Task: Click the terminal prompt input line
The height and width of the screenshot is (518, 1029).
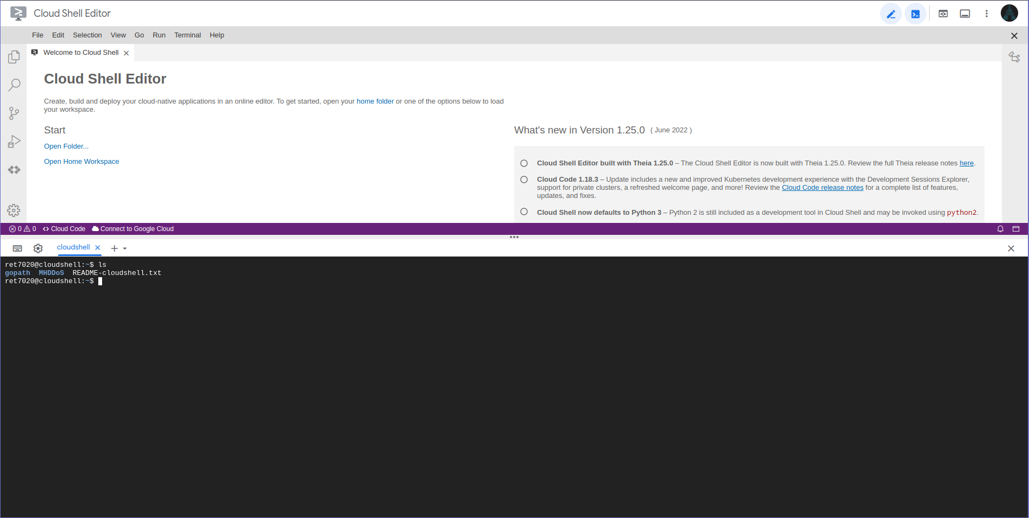Action: [x=53, y=281]
